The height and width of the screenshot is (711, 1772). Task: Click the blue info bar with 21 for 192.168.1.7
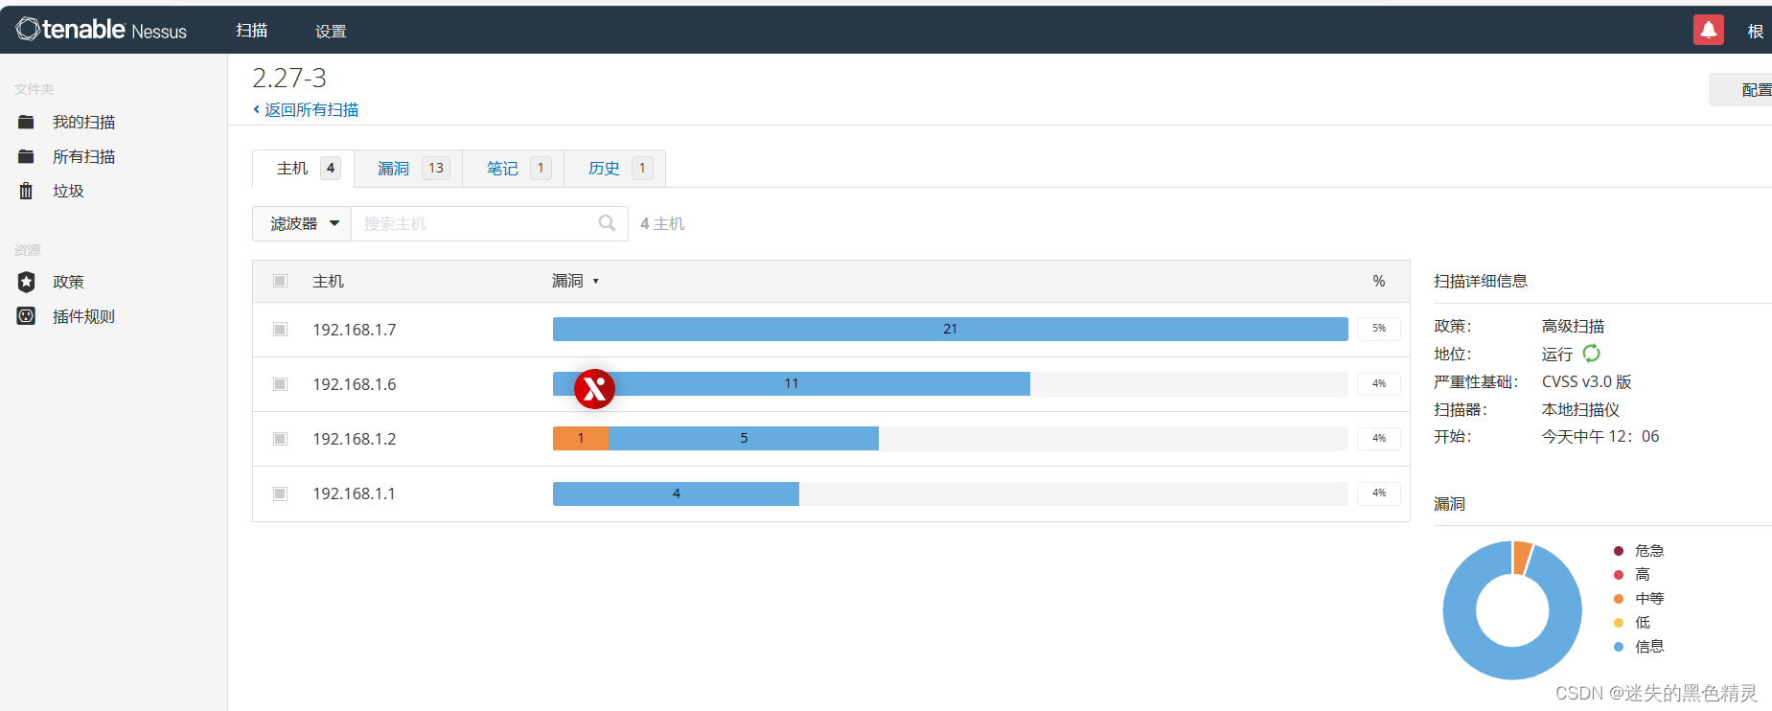pyautogui.click(x=951, y=329)
